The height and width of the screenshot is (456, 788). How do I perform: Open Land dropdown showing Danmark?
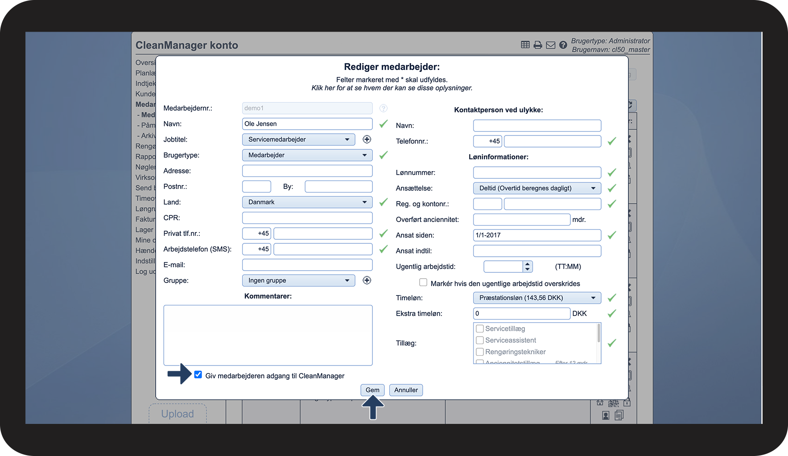coord(307,202)
